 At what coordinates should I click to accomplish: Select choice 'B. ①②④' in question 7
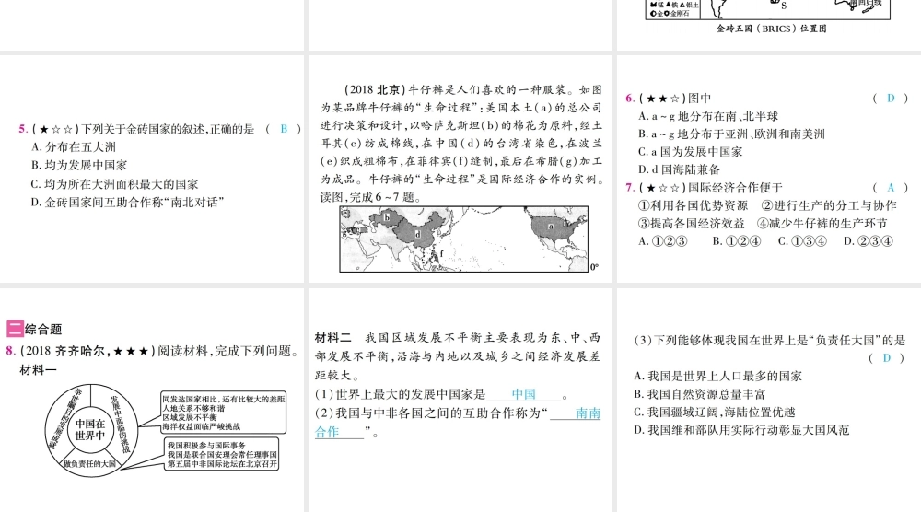(x=737, y=241)
